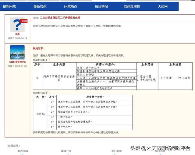Click the 网友问政 process step
Screen dimensions: 195x155
click(x=23, y=151)
